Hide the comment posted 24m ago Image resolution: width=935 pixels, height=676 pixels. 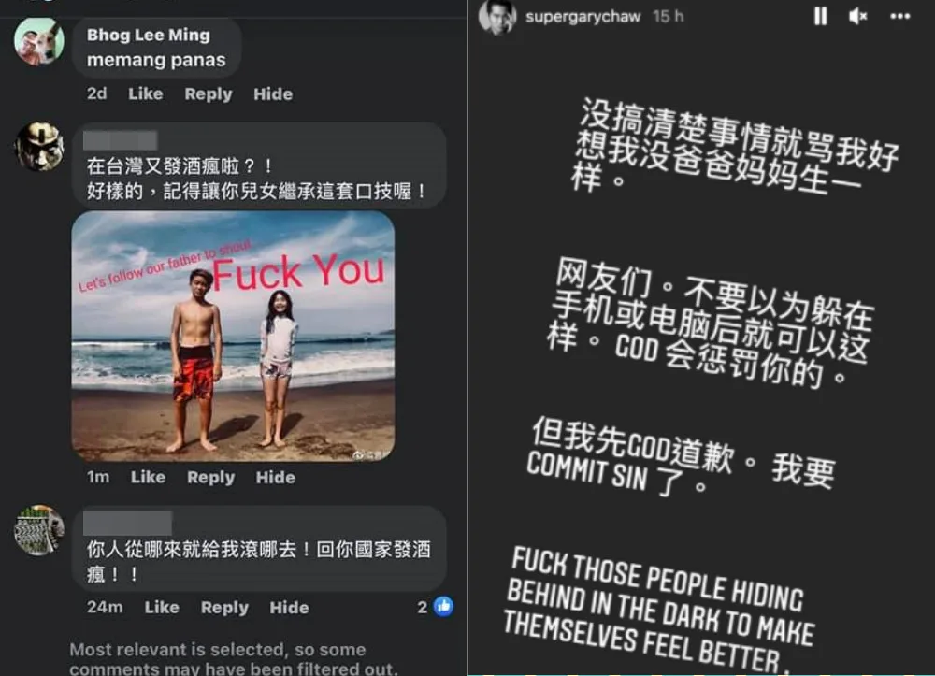coord(289,607)
